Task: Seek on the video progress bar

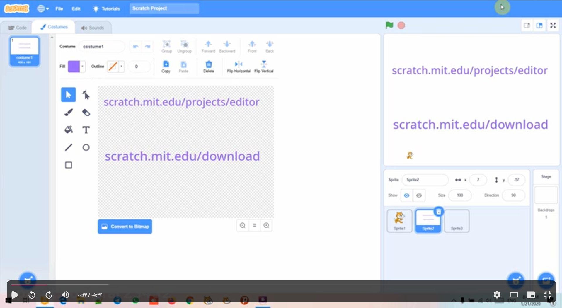Action: click(x=281, y=285)
